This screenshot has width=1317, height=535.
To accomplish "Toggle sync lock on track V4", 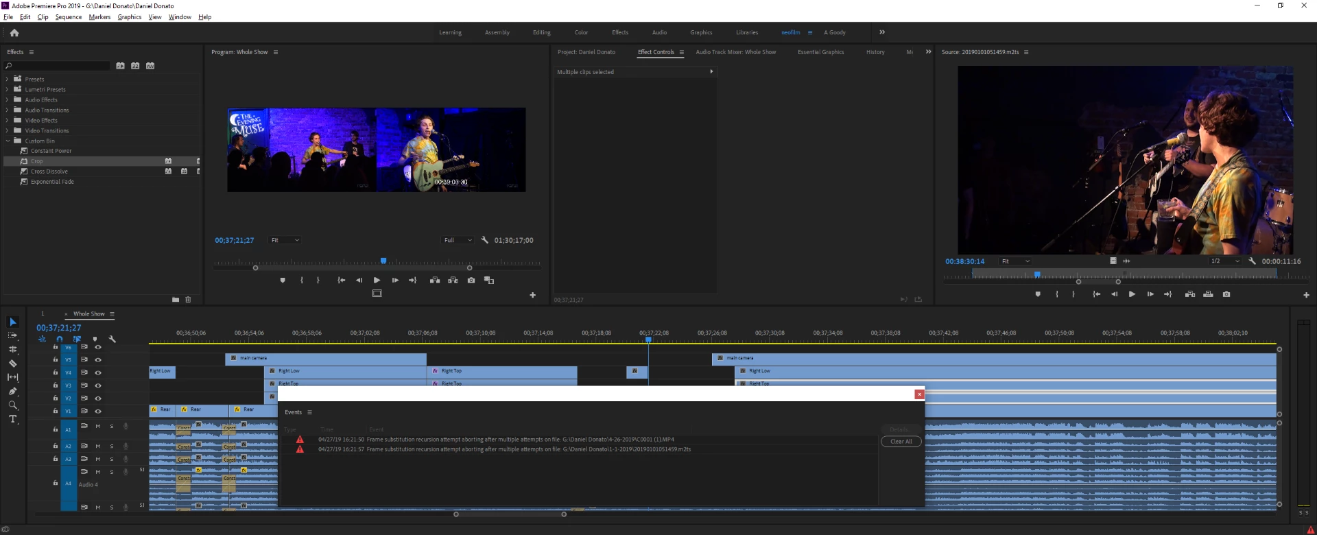I will [x=84, y=372].
